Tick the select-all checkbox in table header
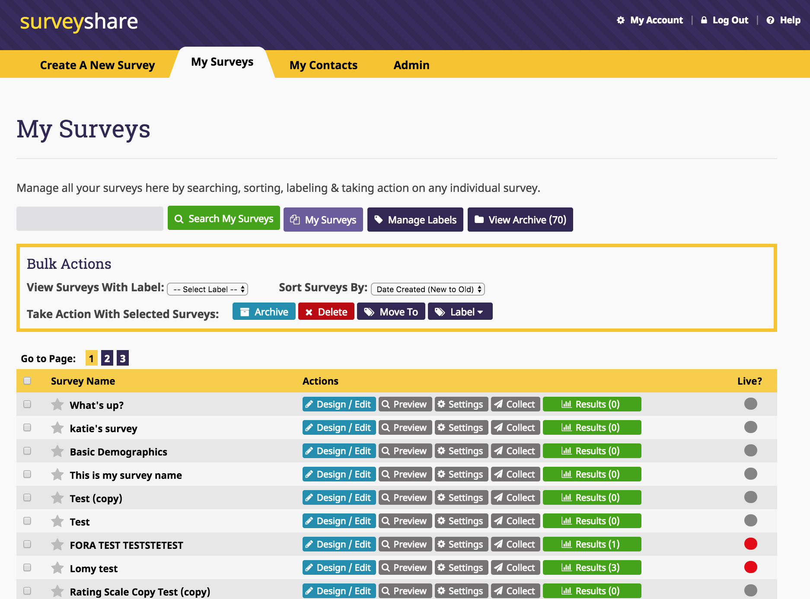The height and width of the screenshot is (599, 810). 27,381
